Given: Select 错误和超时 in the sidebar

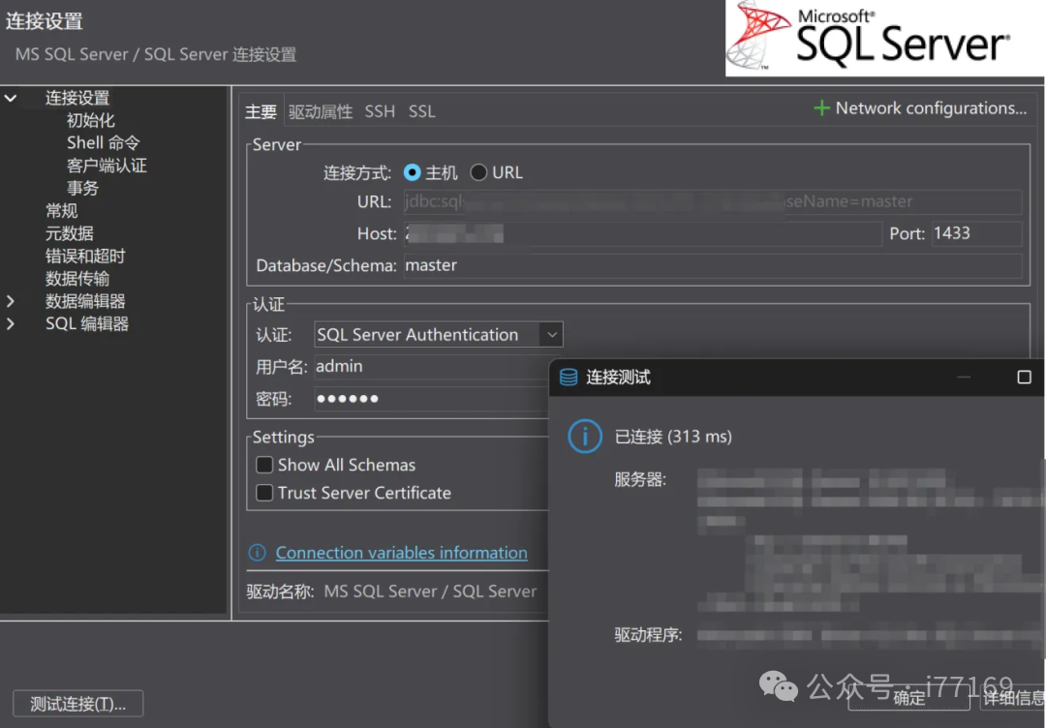Looking at the screenshot, I should 85,256.
